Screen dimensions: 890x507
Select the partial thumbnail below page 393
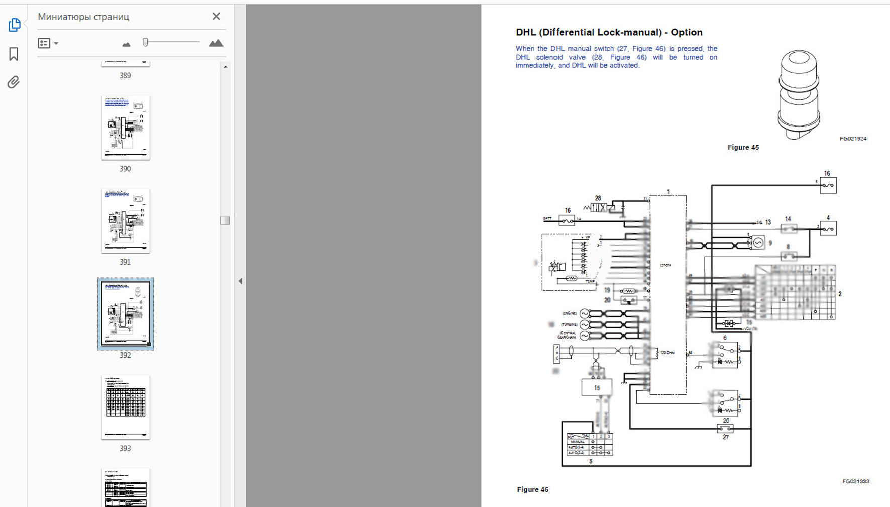126,487
